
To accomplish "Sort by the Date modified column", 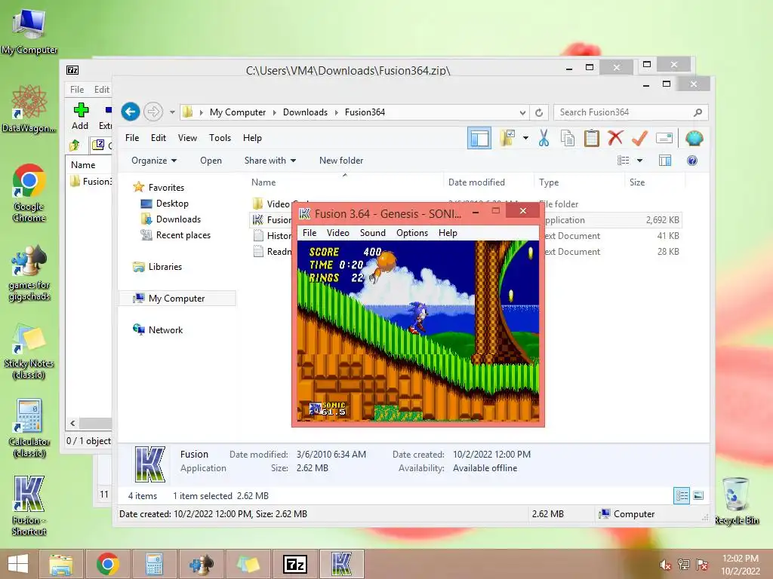I will [x=488, y=182].
